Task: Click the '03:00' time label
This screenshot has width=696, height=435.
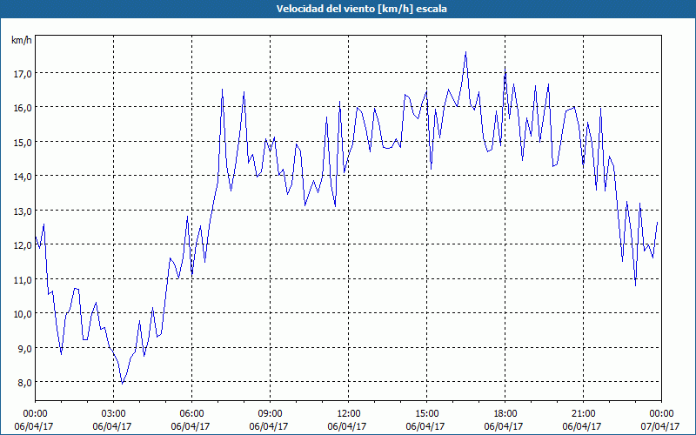Action: pos(114,413)
